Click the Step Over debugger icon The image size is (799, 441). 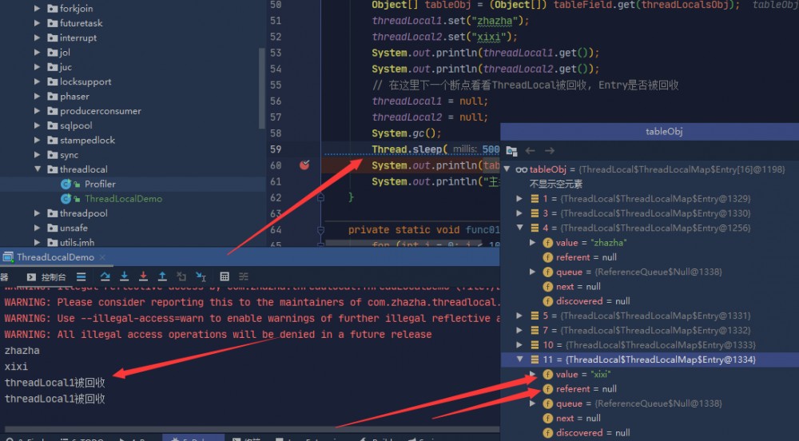[x=105, y=276]
